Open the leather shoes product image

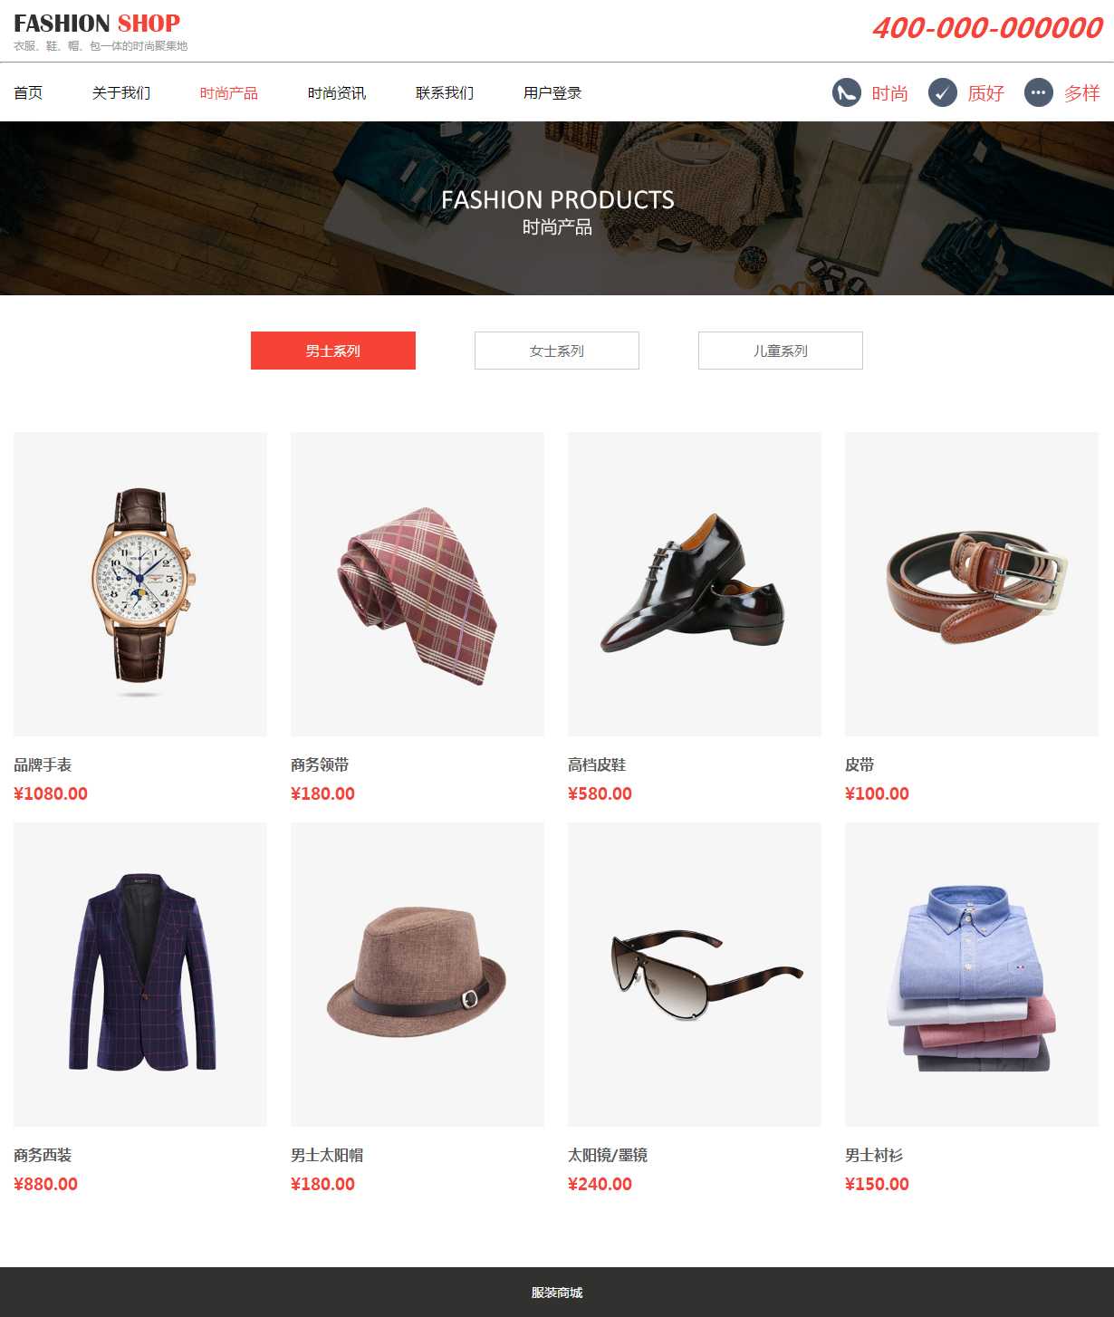click(x=695, y=584)
